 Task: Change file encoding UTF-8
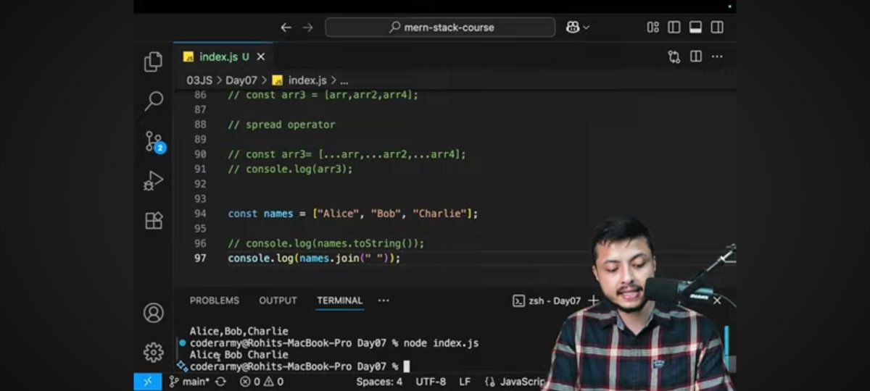tap(431, 382)
